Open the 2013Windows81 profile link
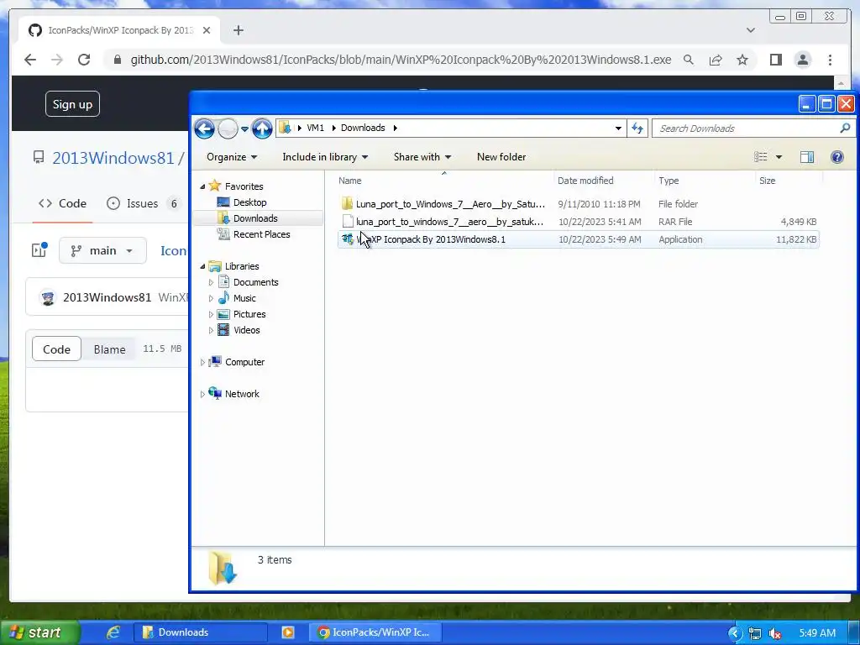The image size is (860, 645). click(113, 158)
